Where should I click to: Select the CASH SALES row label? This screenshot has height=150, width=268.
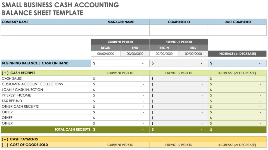click(x=46, y=79)
